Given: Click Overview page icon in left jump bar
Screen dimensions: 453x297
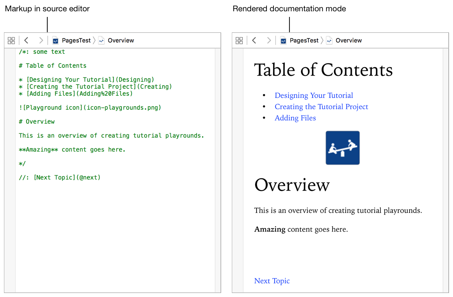Looking at the screenshot, I should click(101, 41).
